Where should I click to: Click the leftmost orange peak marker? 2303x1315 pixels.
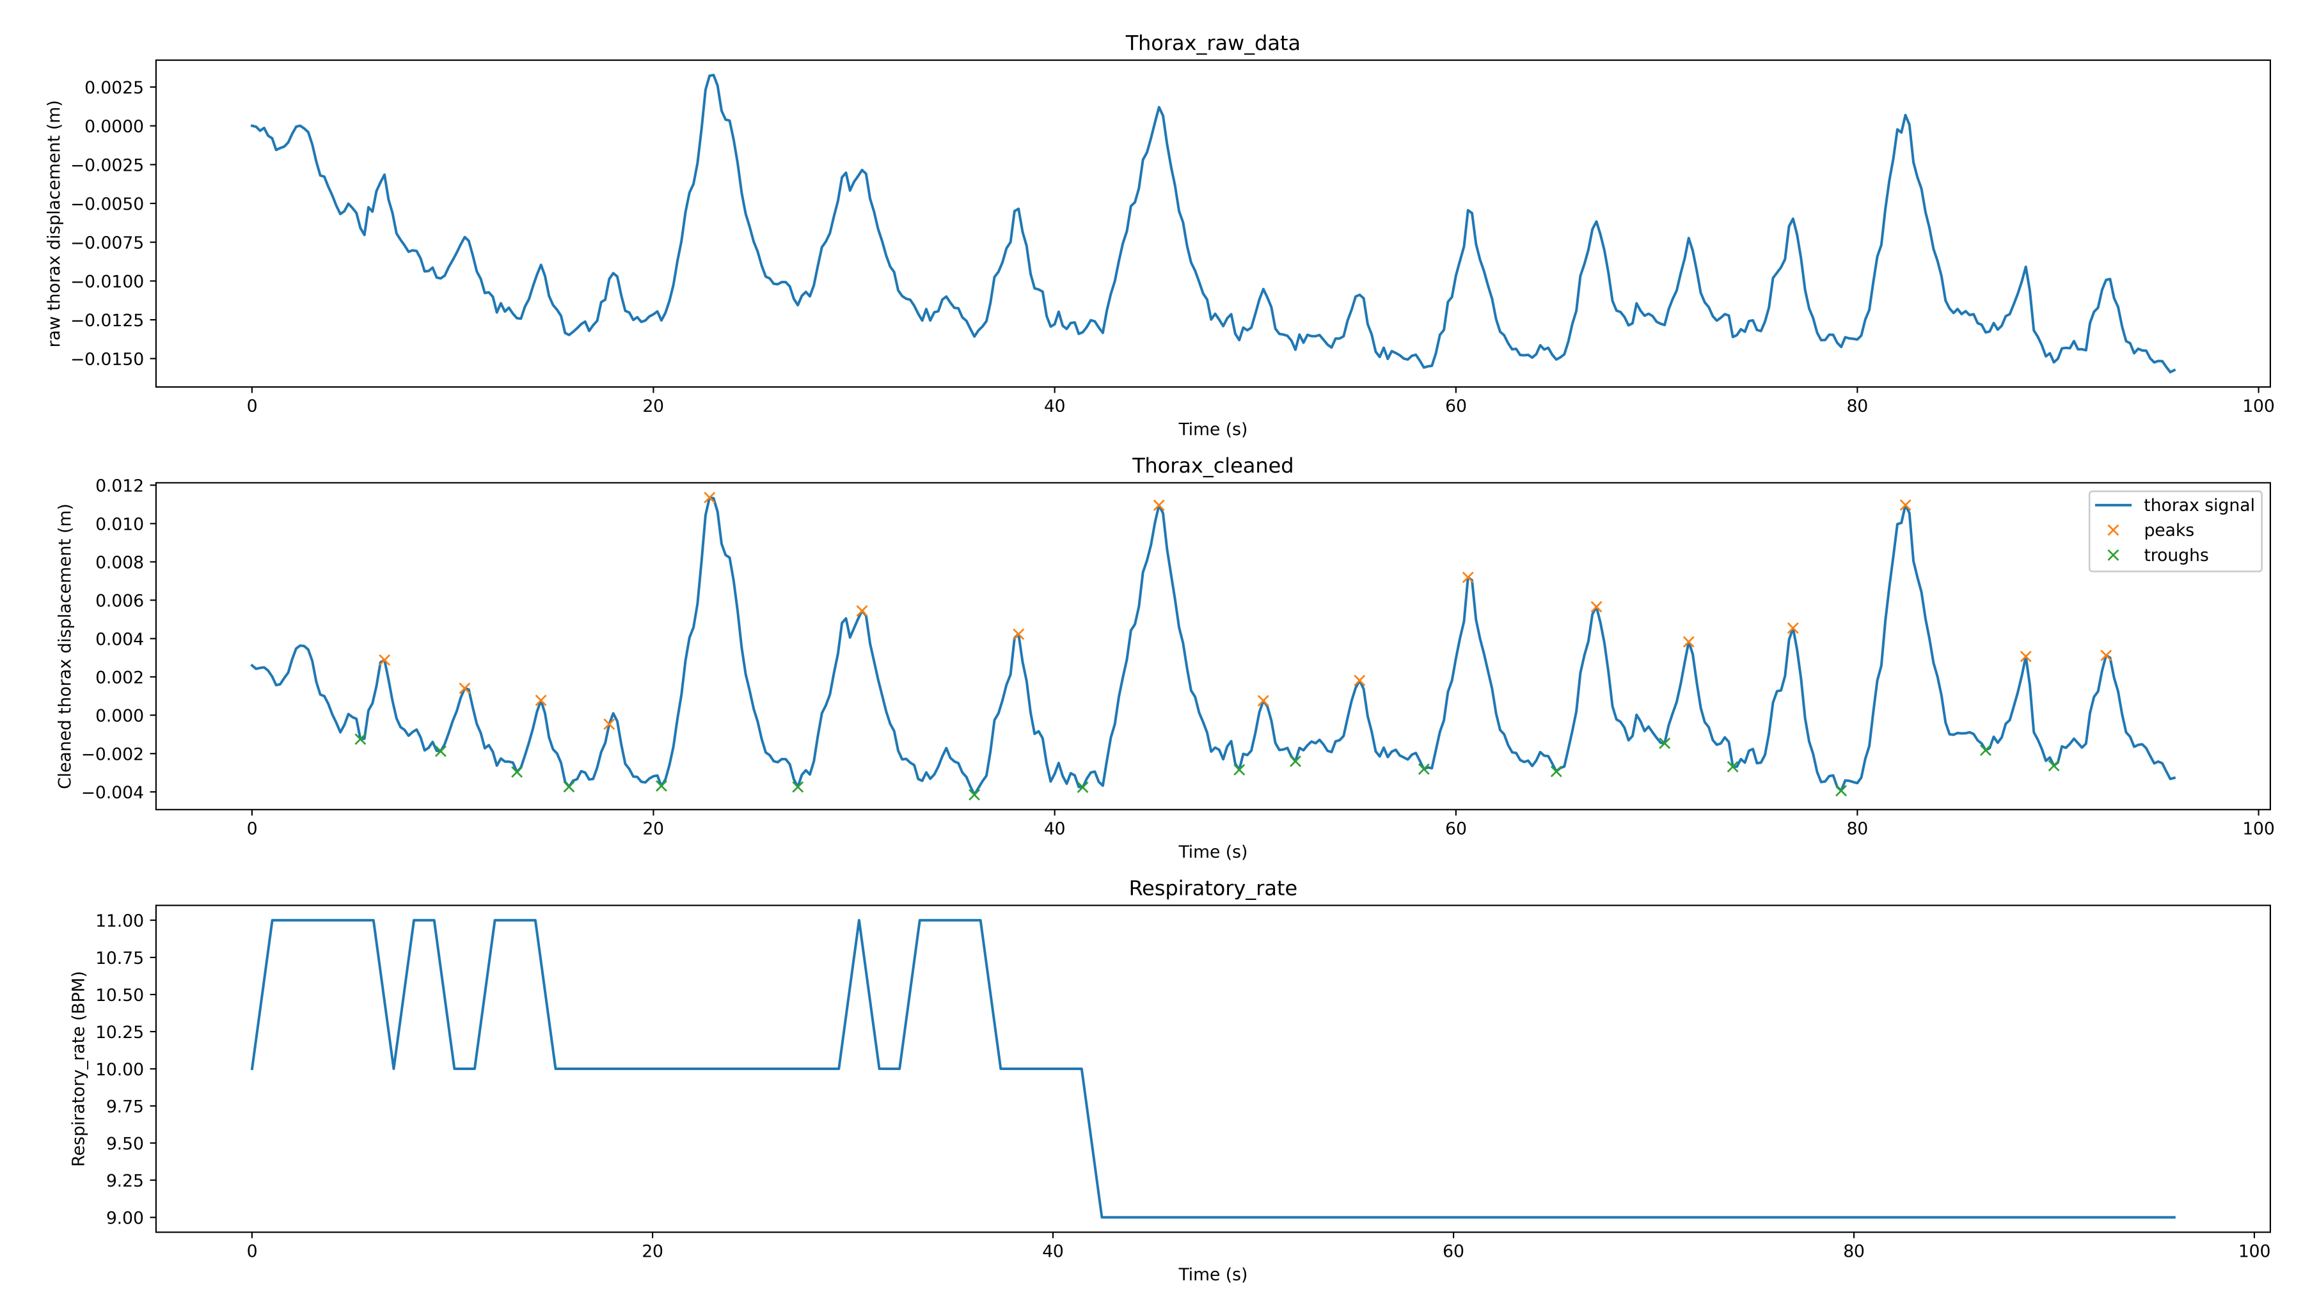384,660
